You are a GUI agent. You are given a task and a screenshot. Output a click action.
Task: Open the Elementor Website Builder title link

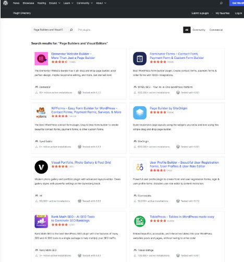pyautogui.click(x=73, y=56)
